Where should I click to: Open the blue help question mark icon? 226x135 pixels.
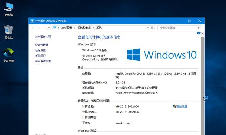pos(199,33)
